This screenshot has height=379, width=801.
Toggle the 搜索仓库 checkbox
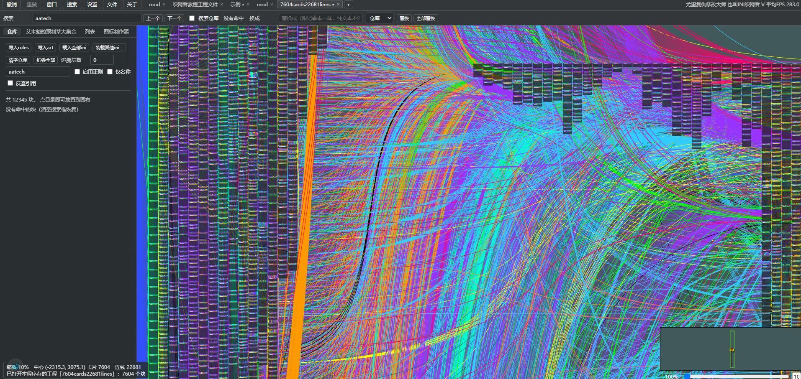click(x=192, y=18)
